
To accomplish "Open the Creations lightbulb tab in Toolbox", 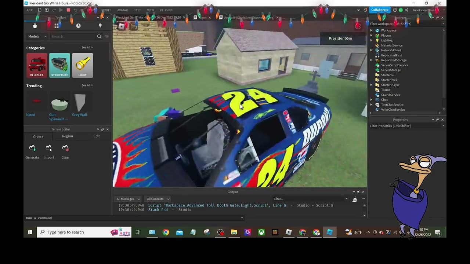I will click(100, 26).
